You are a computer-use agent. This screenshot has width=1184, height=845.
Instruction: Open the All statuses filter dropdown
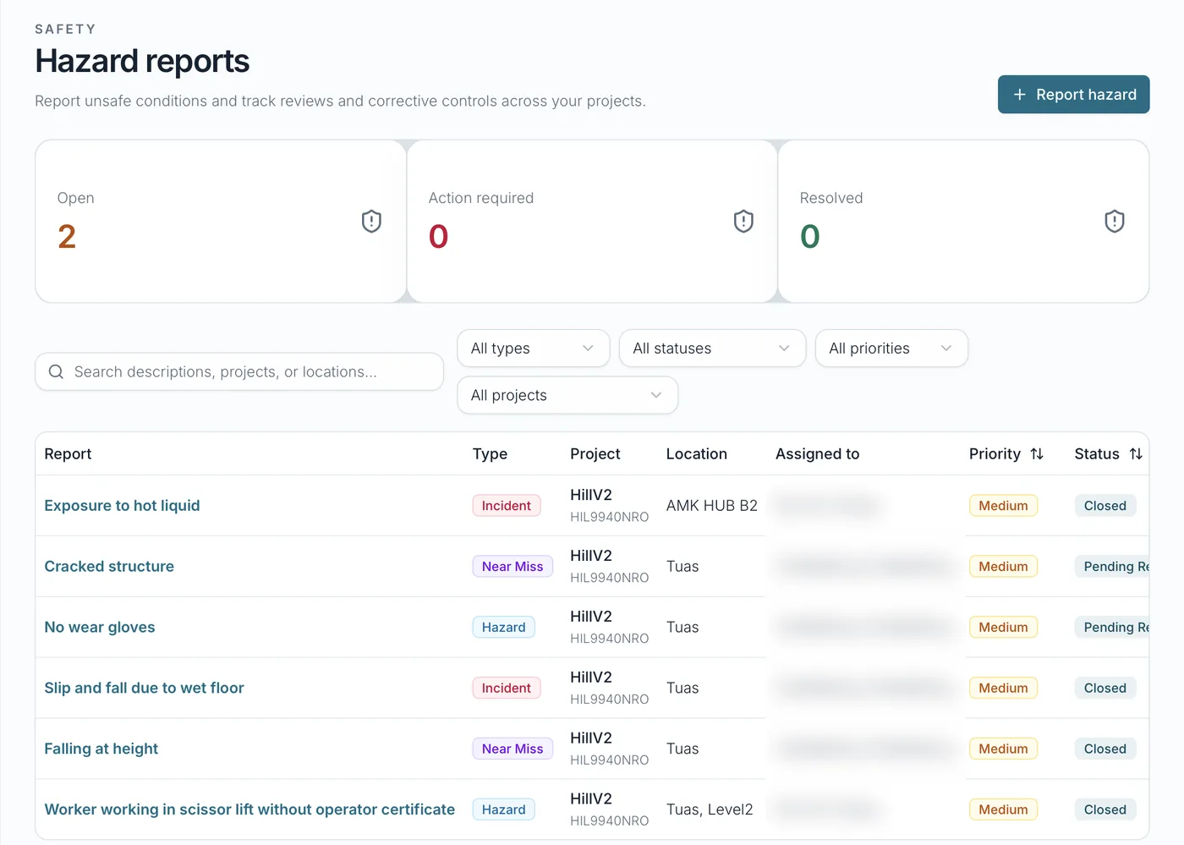click(713, 348)
